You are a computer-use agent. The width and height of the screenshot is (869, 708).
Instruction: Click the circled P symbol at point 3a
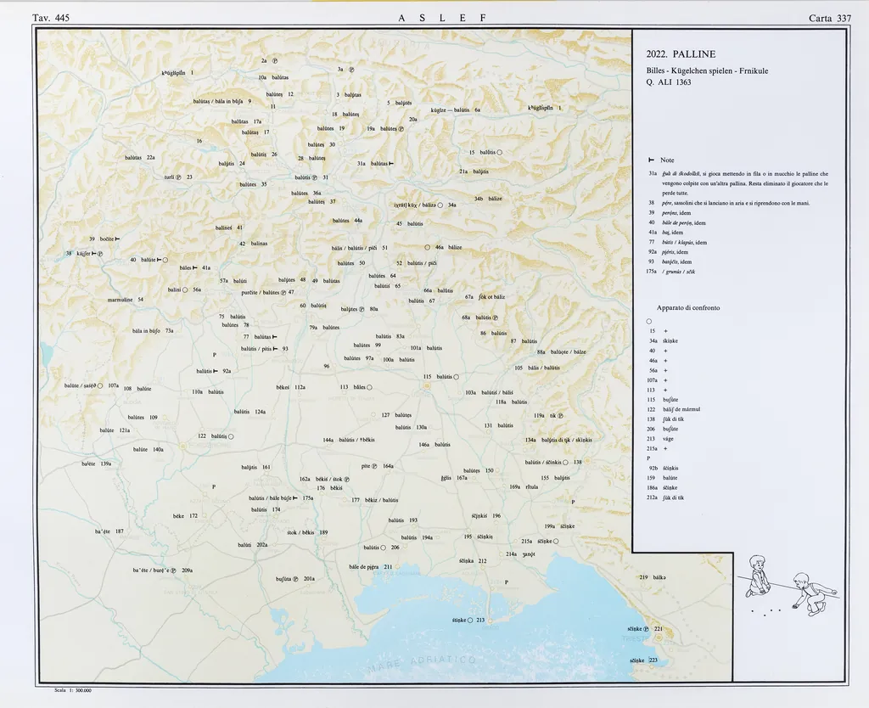(x=351, y=70)
